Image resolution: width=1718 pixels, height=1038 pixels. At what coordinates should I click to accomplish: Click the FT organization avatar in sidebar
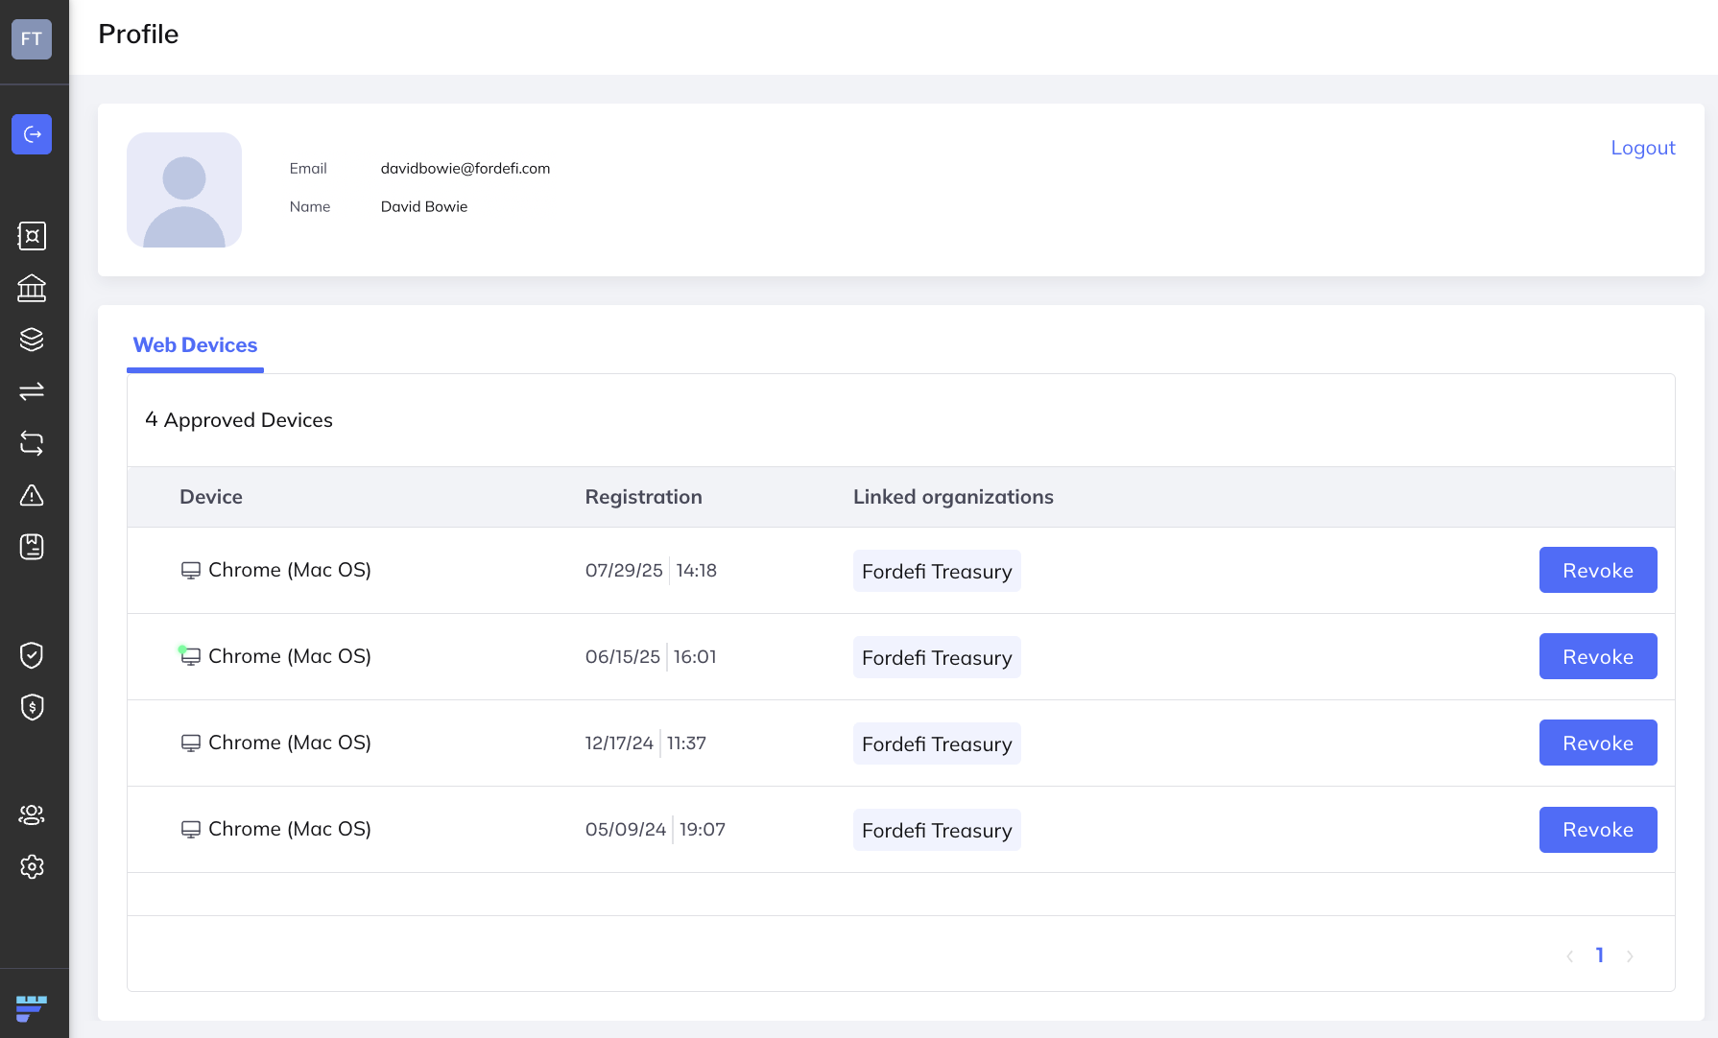point(32,39)
